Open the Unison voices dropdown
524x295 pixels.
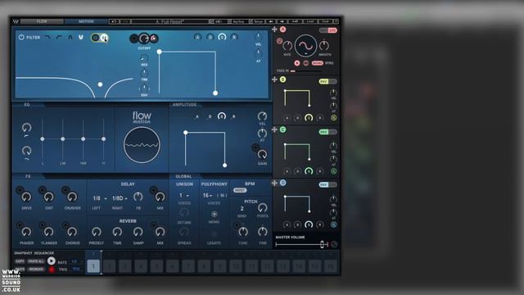(184, 195)
